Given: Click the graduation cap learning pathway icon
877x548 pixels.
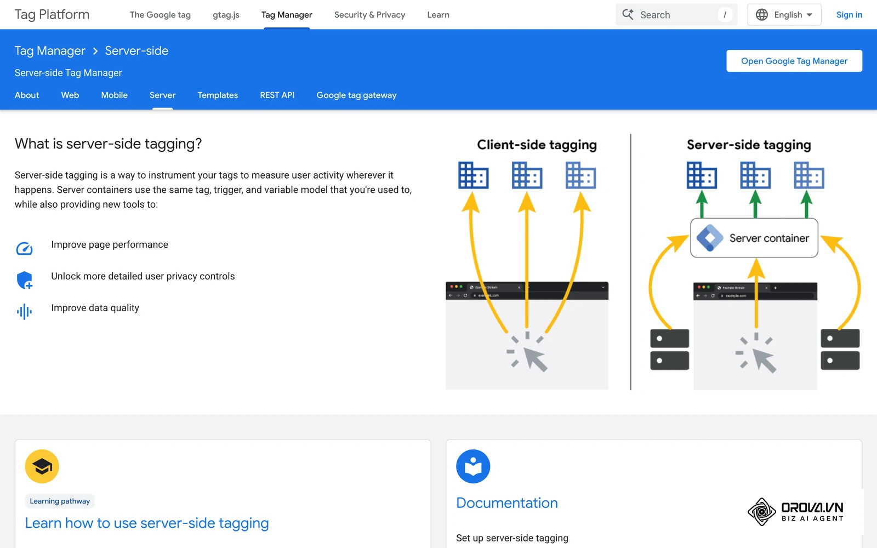Looking at the screenshot, I should coord(42,466).
